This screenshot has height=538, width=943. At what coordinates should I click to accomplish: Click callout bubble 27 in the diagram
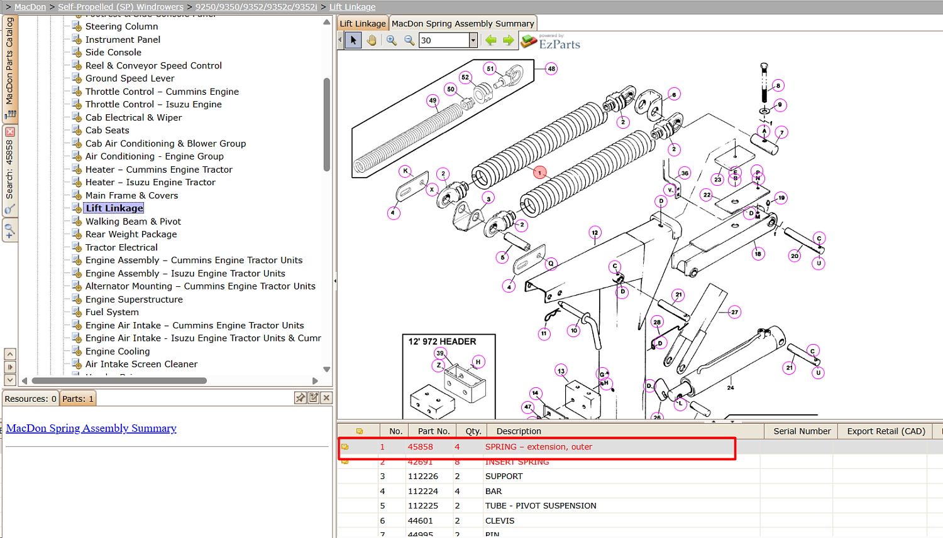(x=734, y=312)
